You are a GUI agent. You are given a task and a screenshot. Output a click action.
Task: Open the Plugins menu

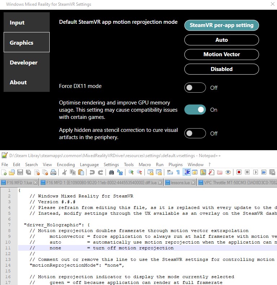click(x=175, y=165)
